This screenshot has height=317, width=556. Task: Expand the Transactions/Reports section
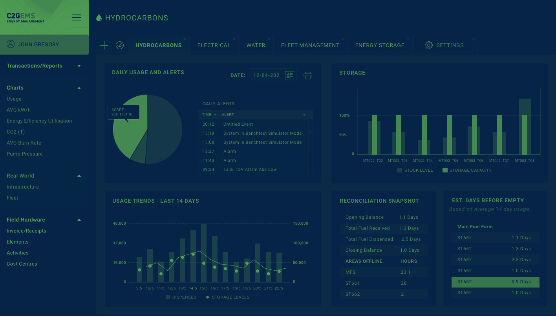tap(79, 66)
